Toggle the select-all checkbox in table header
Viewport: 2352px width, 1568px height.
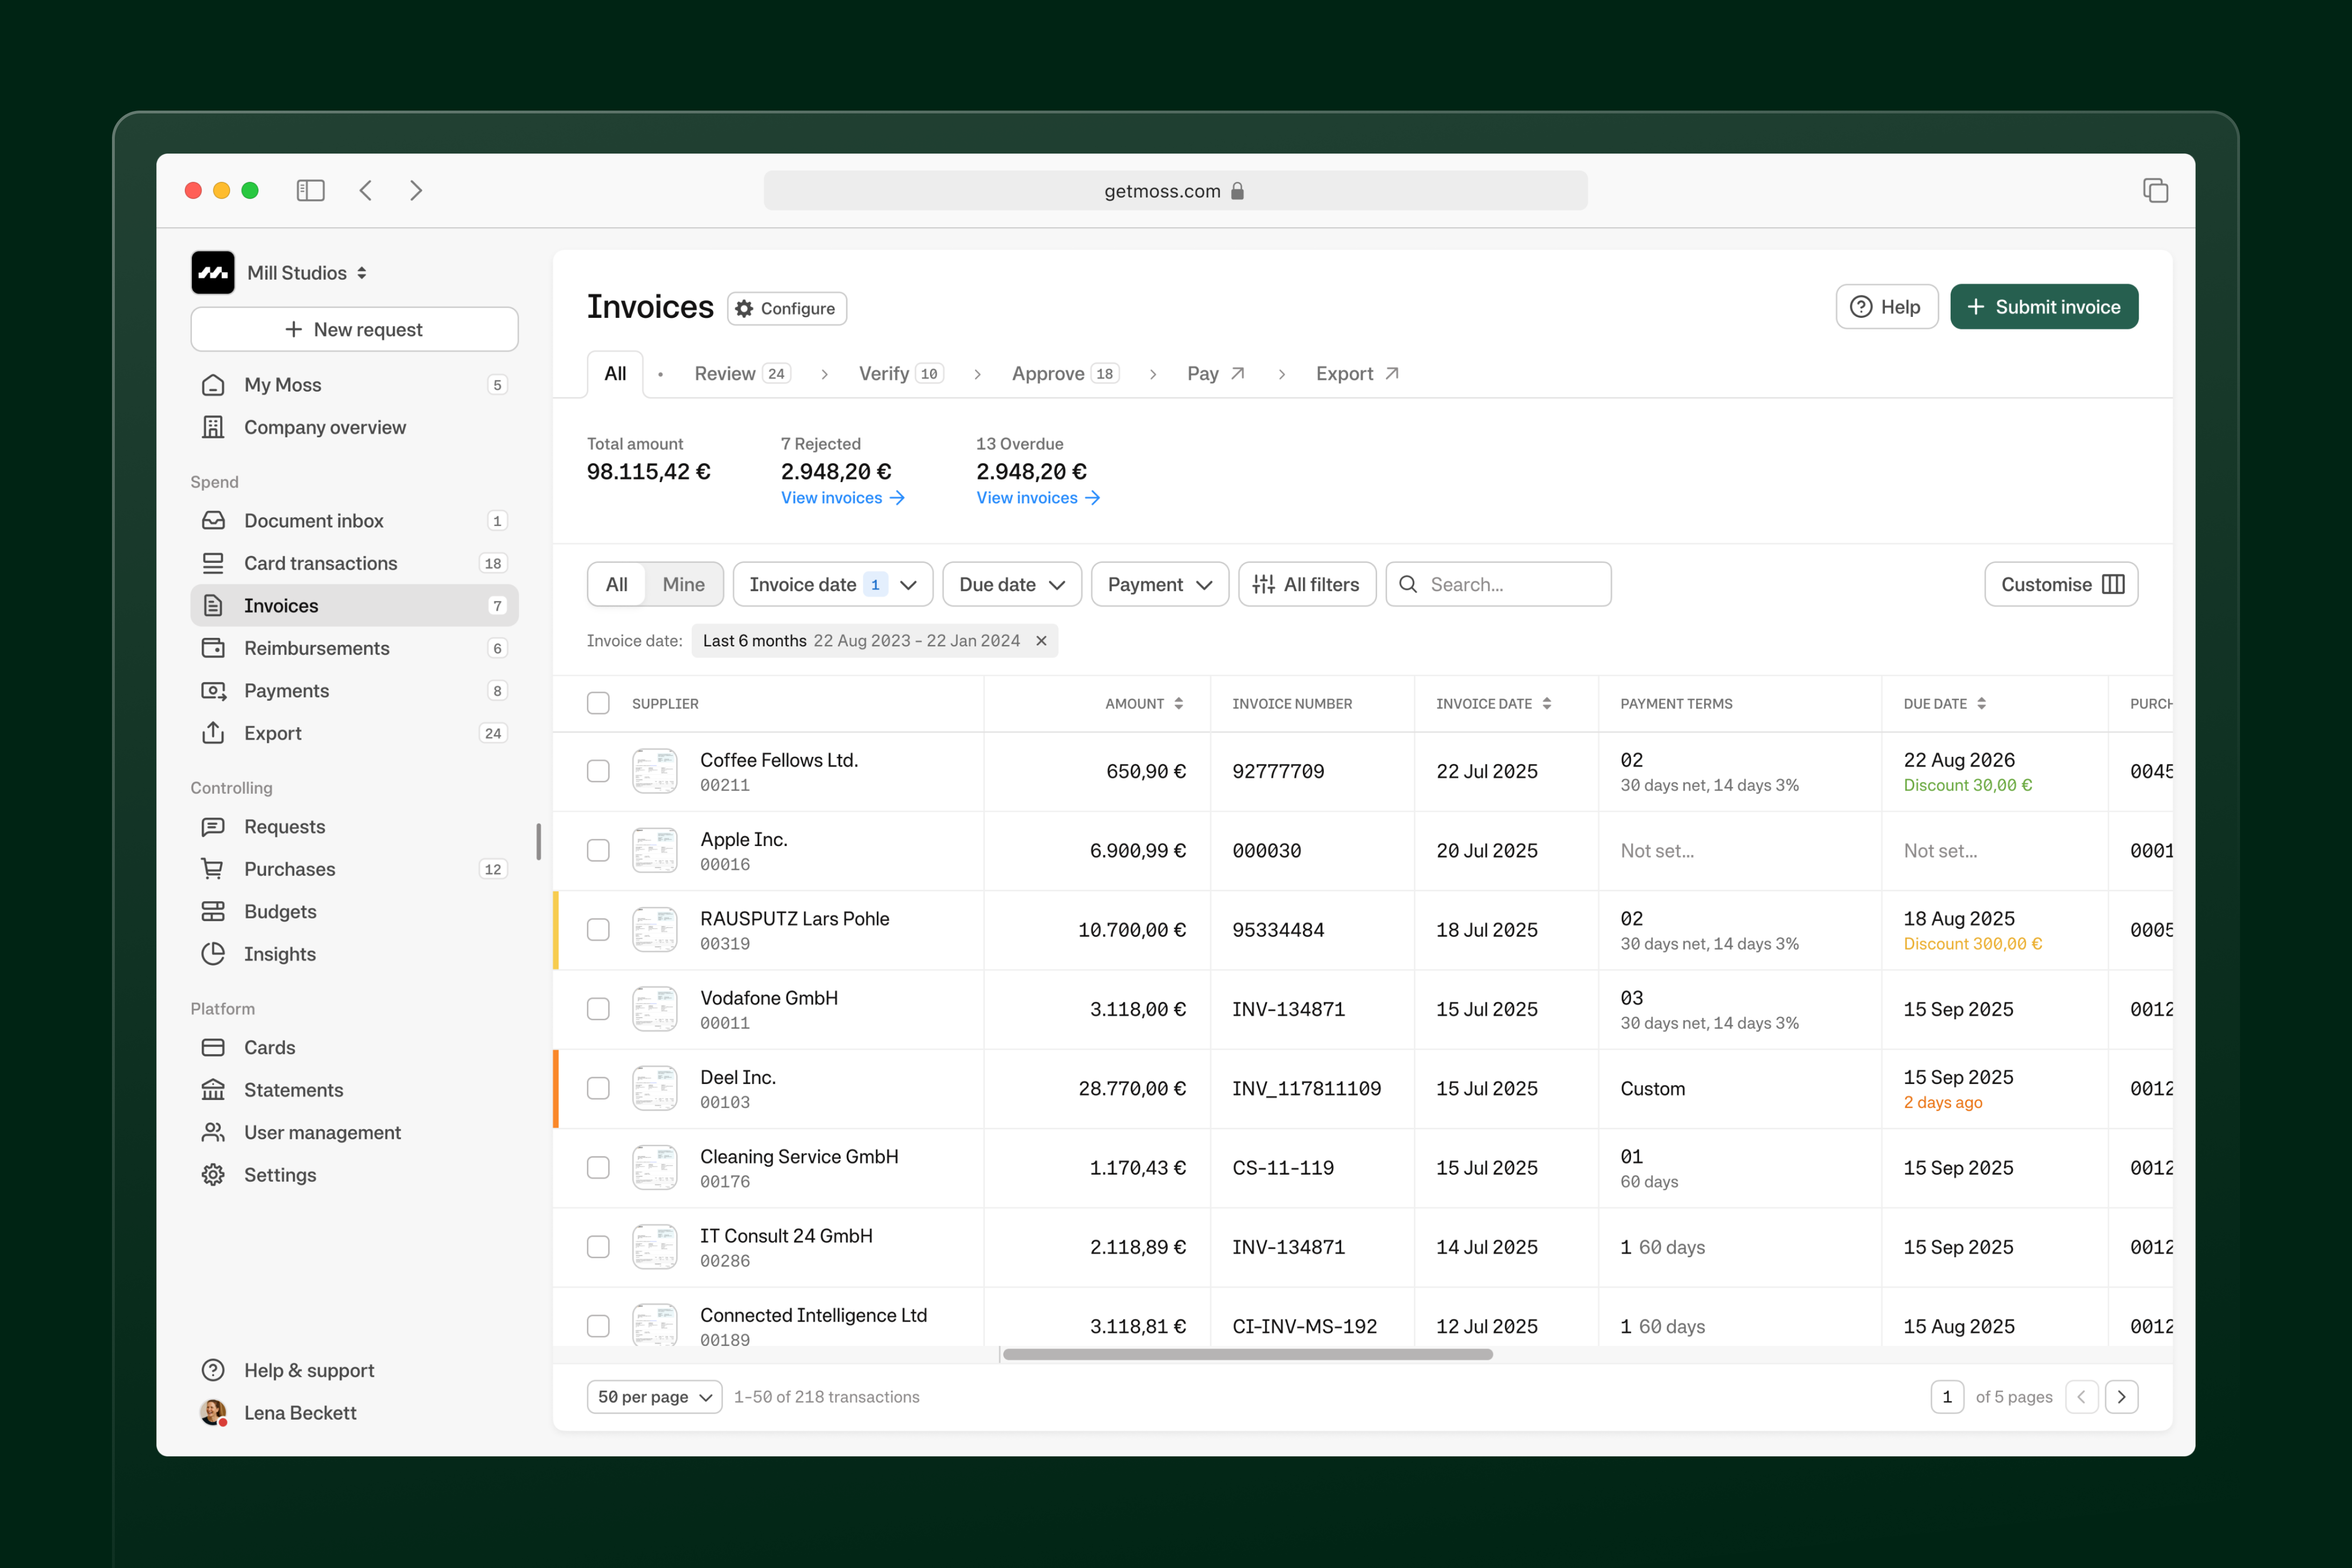coord(598,703)
